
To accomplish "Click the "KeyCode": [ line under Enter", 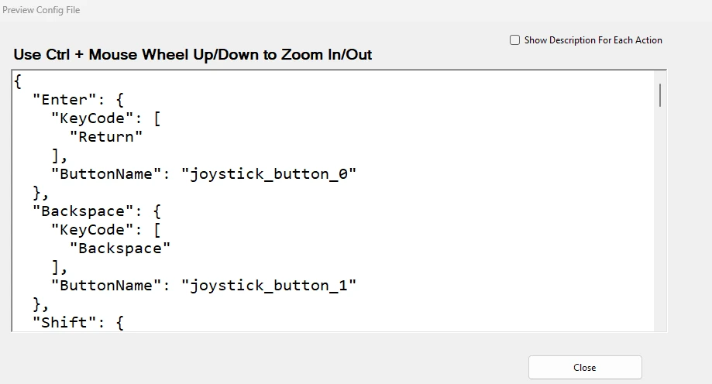I will pos(105,118).
